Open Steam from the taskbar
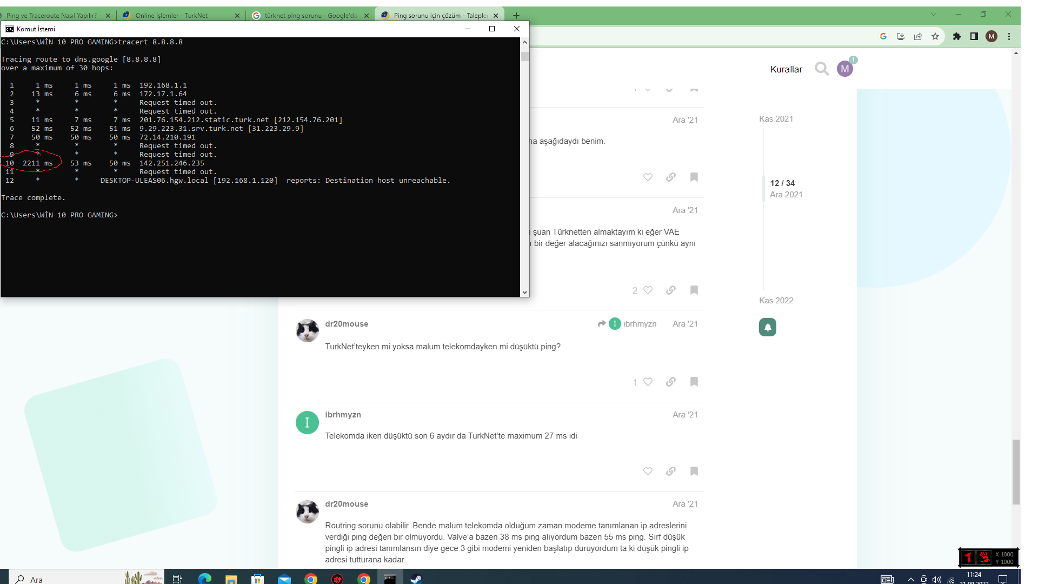The width and height of the screenshot is (1038, 584). tap(416, 579)
